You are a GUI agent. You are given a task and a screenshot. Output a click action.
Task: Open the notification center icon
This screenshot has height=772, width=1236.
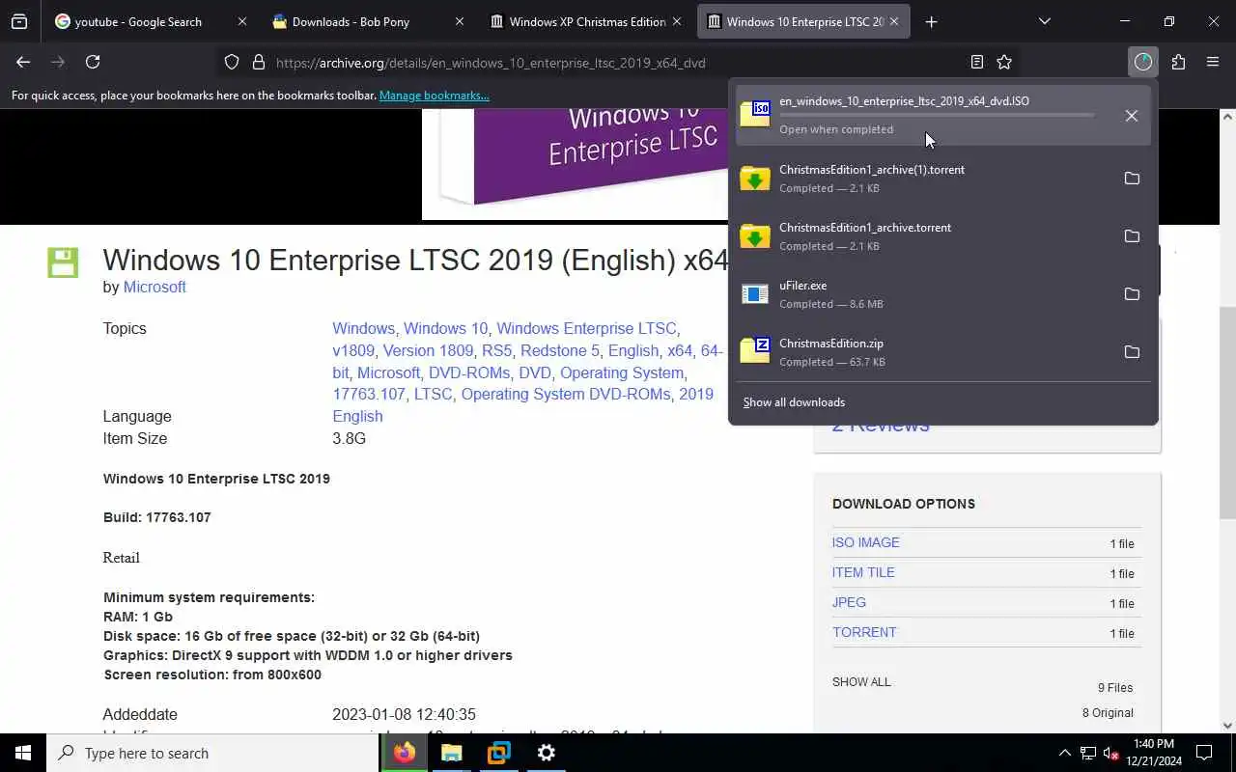[1204, 753]
